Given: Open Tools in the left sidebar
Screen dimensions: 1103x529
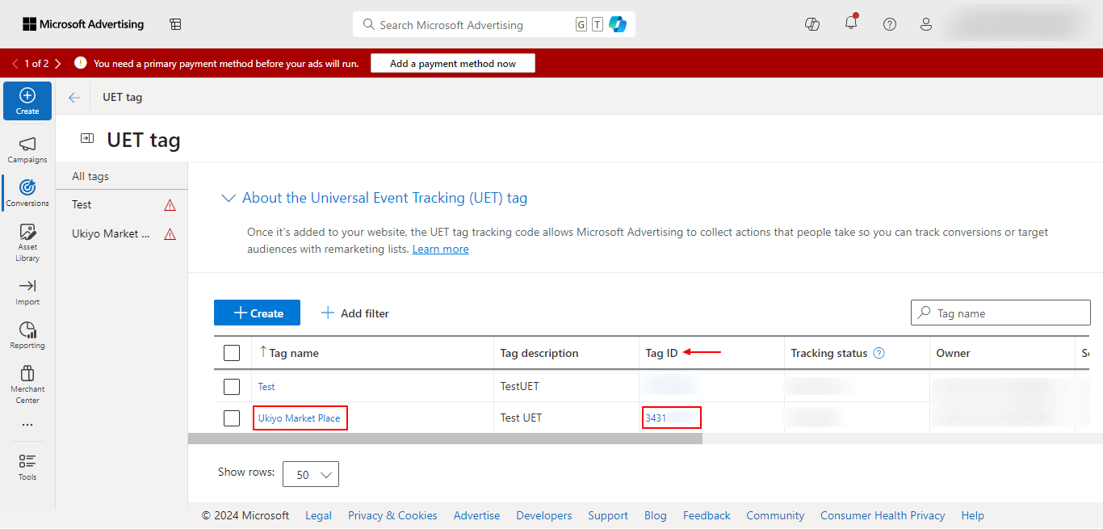Looking at the screenshot, I should tap(27, 467).
